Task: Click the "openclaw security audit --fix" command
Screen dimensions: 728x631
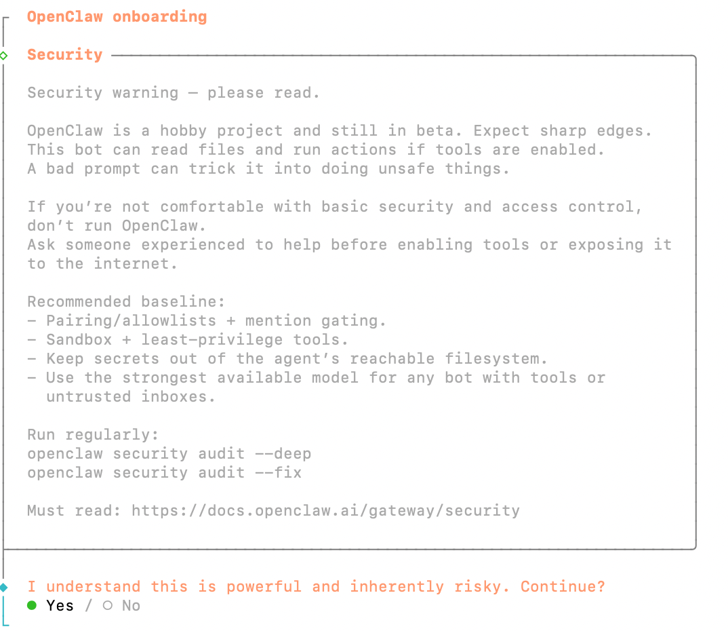Action: pos(164,473)
